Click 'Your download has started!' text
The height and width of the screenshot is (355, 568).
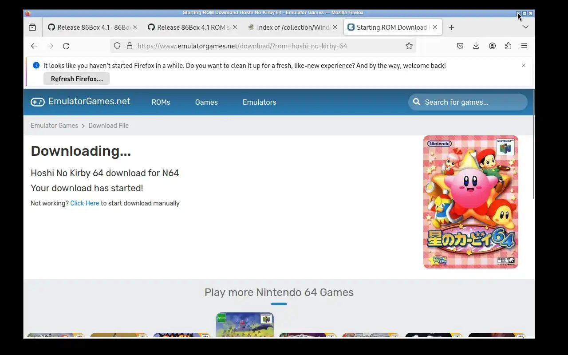pyautogui.click(x=87, y=188)
